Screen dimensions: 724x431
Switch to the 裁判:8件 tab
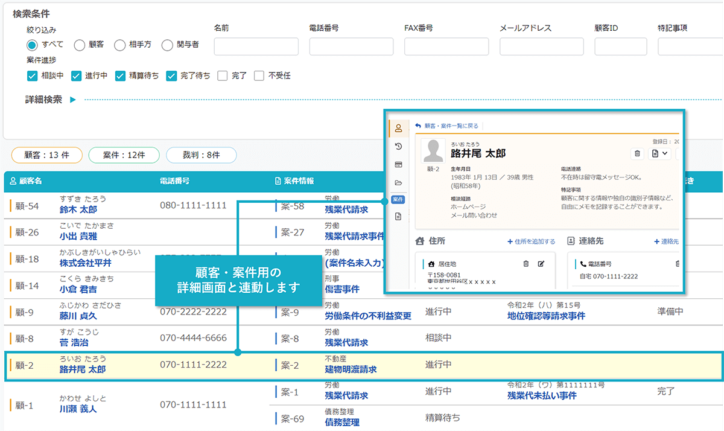pyautogui.click(x=201, y=155)
